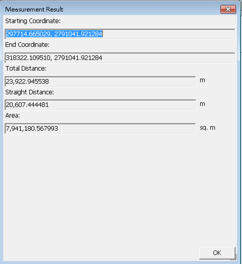
Task: Click the Total Distance label
Action: click(26, 68)
